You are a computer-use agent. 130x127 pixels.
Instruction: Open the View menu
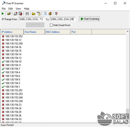pos(18,9)
